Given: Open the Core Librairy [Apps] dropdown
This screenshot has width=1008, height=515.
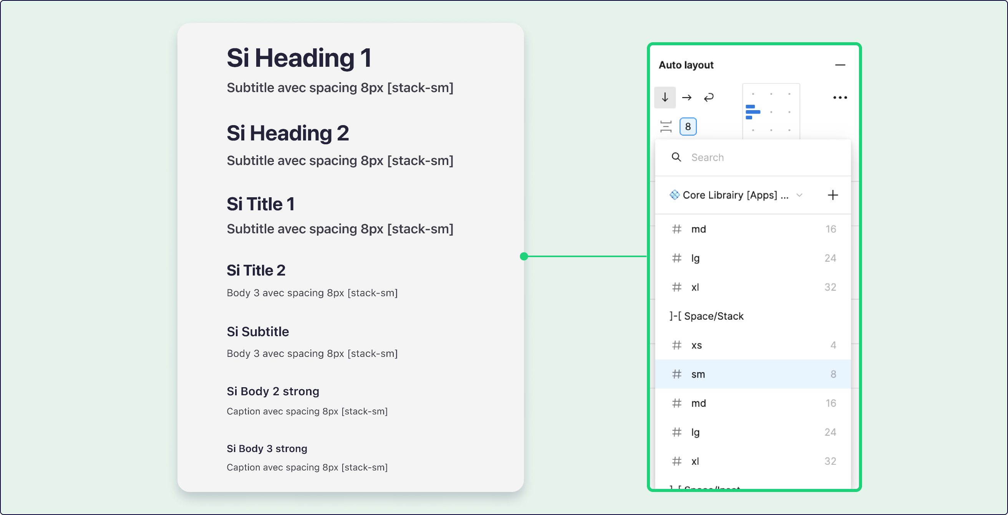Looking at the screenshot, I should click(736, 195).
